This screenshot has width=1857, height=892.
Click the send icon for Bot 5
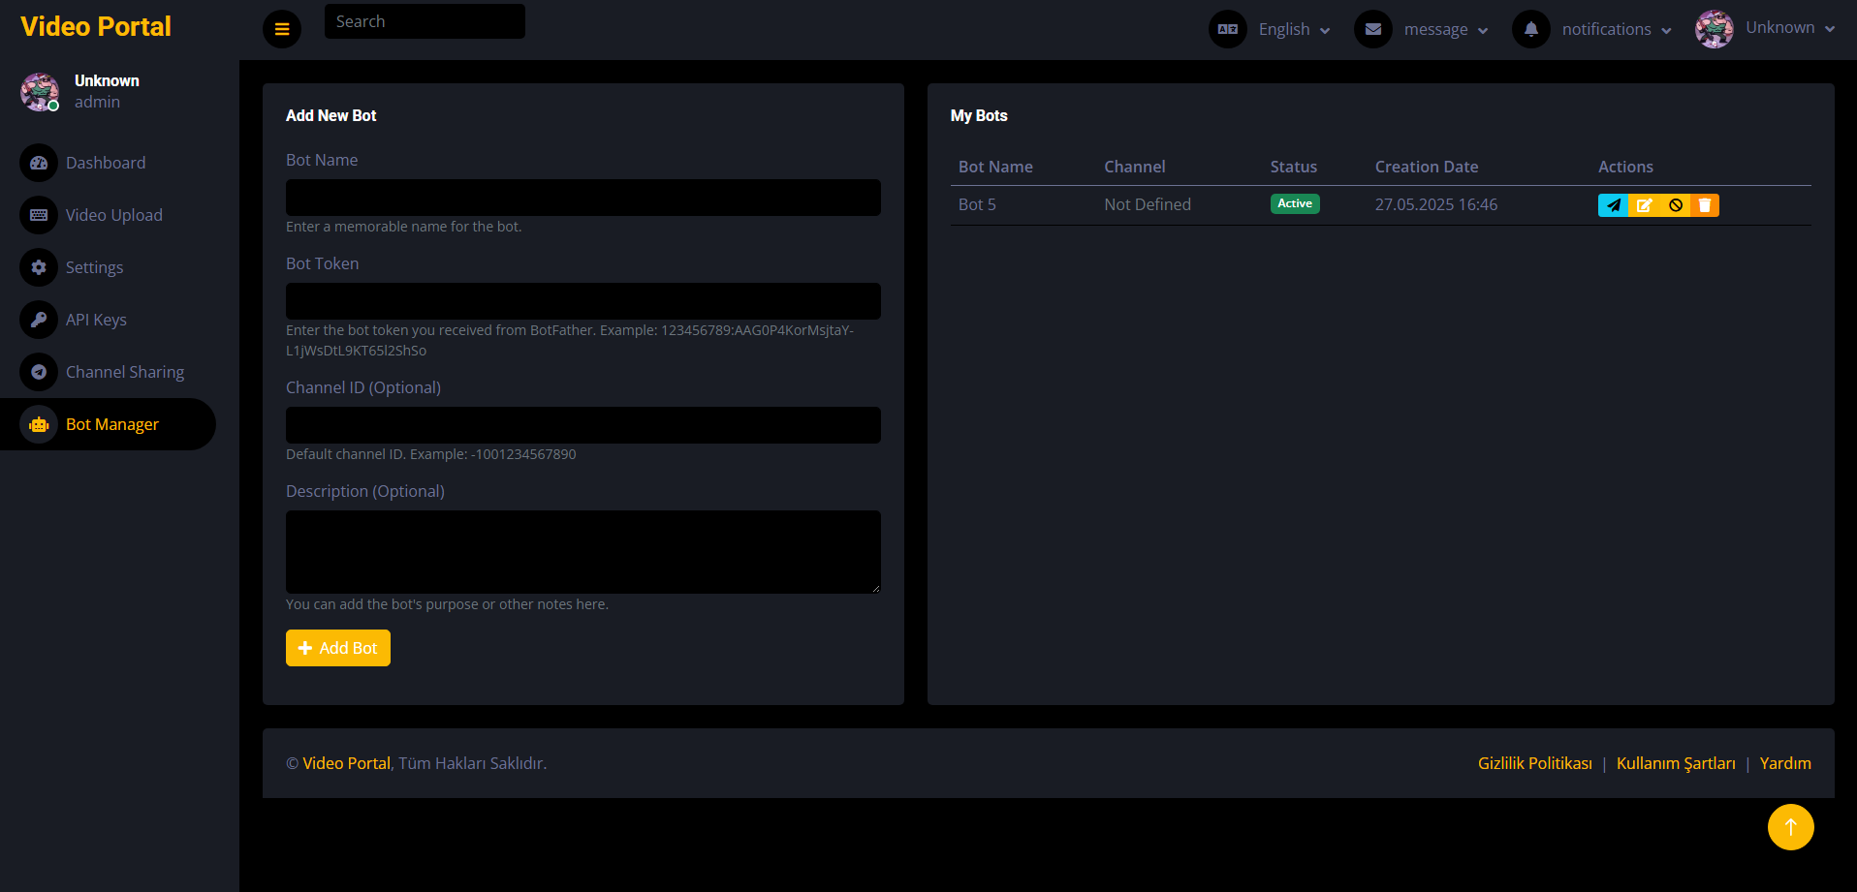click(1613, 205)
